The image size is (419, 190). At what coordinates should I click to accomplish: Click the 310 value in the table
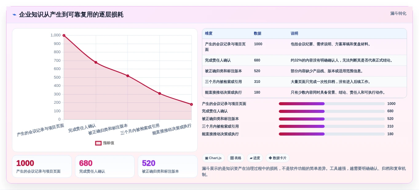(257, 82)
